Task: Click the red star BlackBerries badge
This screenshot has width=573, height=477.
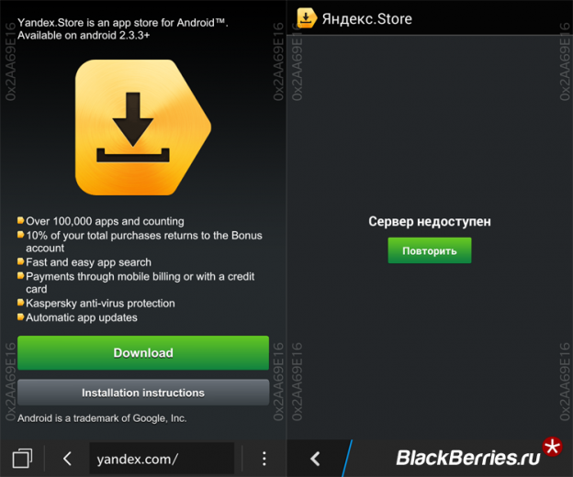Action: (x=552, y=448)
